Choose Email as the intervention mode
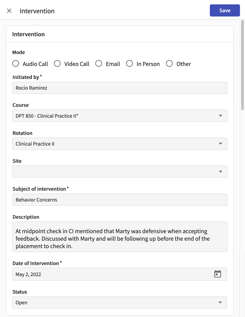 pyautogui.click(x=99, y=64)
